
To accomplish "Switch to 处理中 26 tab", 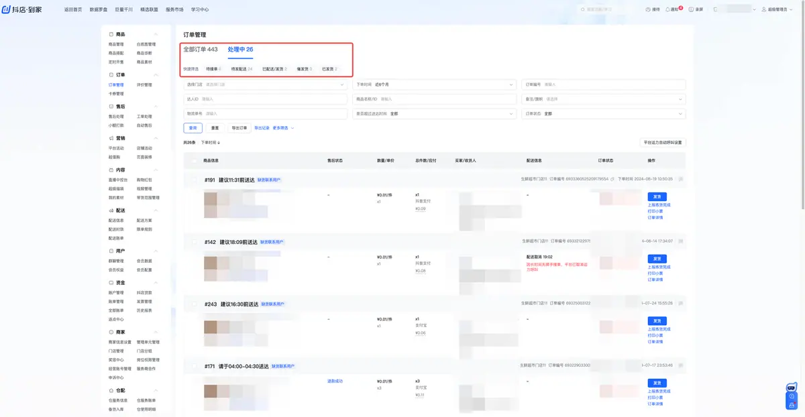I will (240, 50).
